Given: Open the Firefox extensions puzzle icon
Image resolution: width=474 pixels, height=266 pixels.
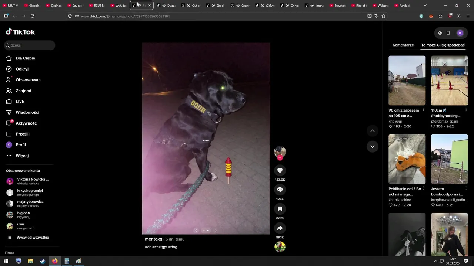Looking at the screenshot, I should pyautogui.click(x=440, y=16).
